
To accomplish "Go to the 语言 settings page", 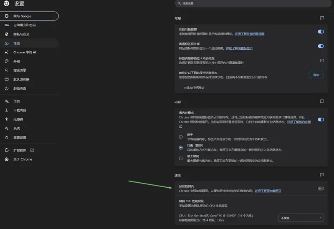I will tap(29, 101).
